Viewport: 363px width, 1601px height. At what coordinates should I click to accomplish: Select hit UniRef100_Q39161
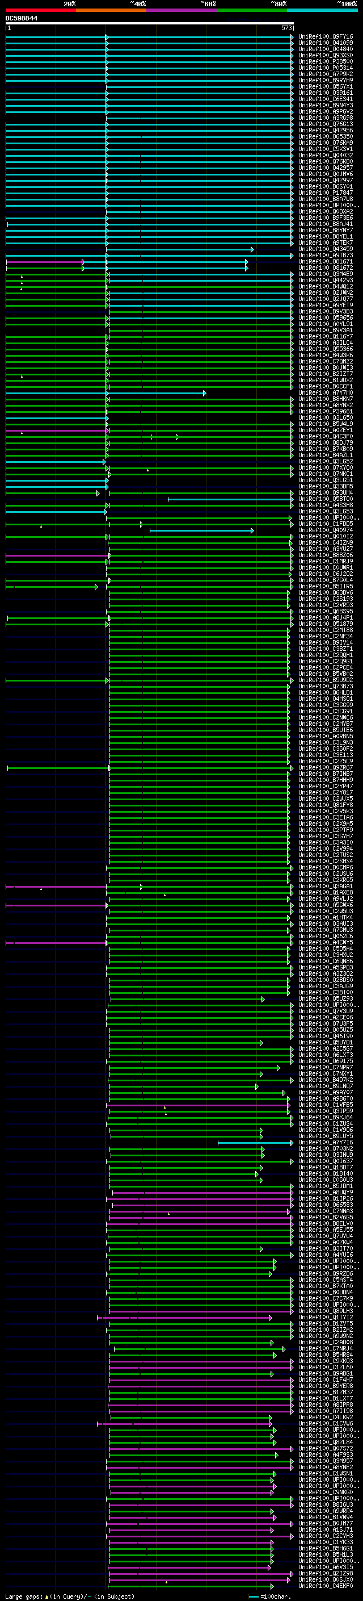click(325, 93)
